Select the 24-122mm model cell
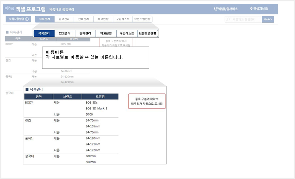Viewport: 295px width, 179px height. [x=93, y=150]
